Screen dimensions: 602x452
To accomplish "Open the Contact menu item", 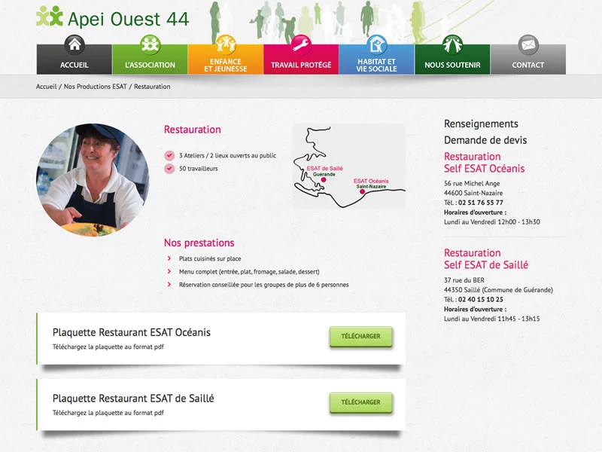I will [528, 60].
